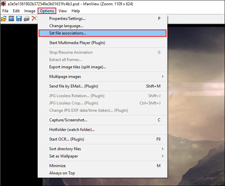Viewport: 225px width, 186px height.
Task: Click the Slideshow filmstrip toolbar icon
Action: 11,19
